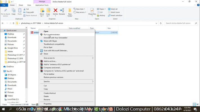
Task: Choose Run as administrator from context menu
Action: point(52,34)
